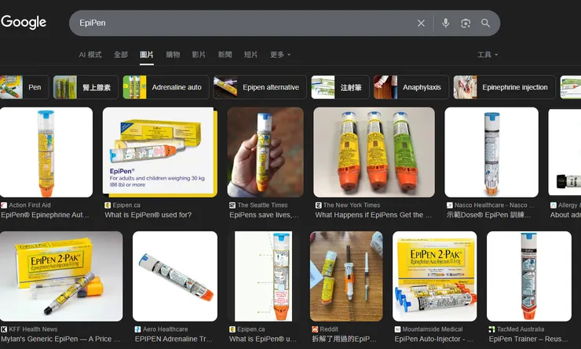Screen dimensions: 581x349
Task: Open 'EPIPEN Adrenaline Tr...' link
Action: (174, 339)
